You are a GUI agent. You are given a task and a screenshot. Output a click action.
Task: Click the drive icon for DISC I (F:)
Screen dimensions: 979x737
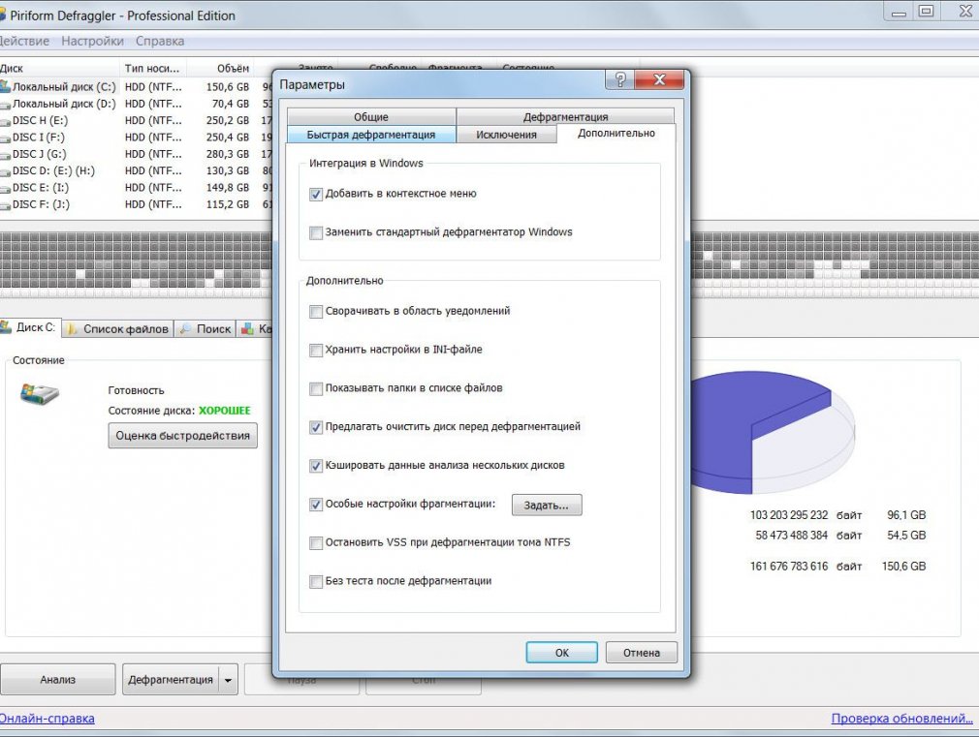[x=5, y=138]
